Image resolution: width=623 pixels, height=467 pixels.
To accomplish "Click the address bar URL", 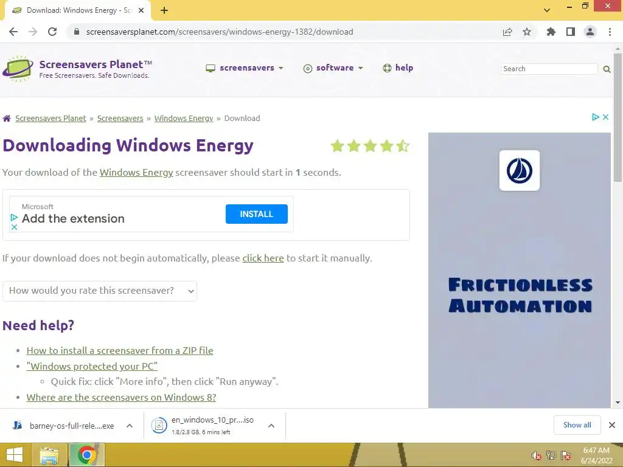I will click(219, 32).
